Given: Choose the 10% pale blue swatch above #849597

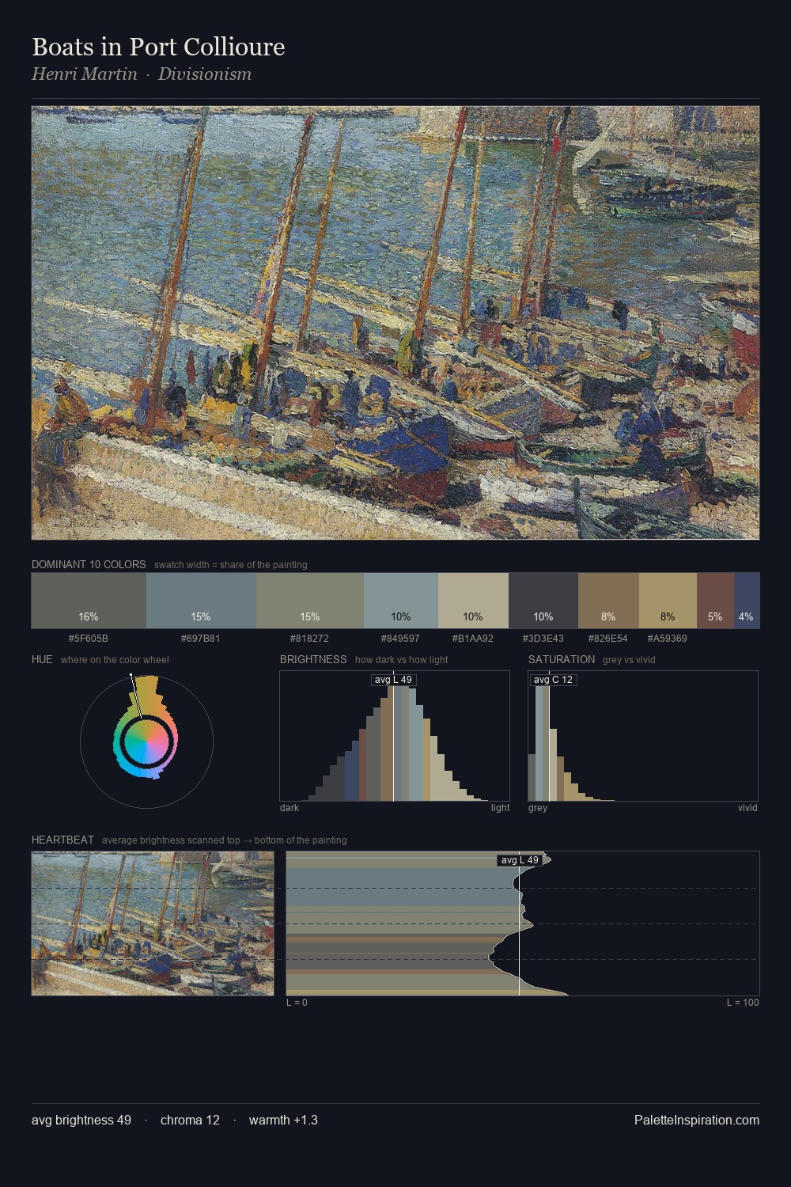Looking at the screenshot, I should pyautogui.click(x=401, y=601).
